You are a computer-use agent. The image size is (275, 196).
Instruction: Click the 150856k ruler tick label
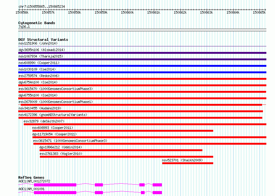pos(22,12)
